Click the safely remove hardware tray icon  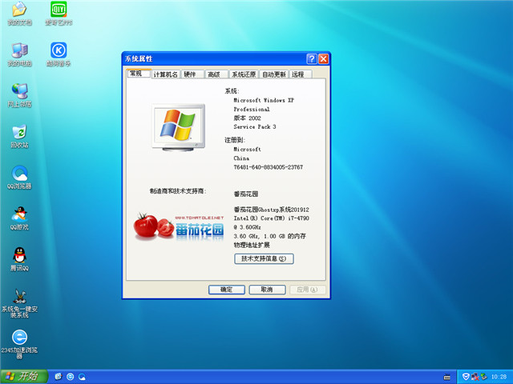[x=483, y=377]
